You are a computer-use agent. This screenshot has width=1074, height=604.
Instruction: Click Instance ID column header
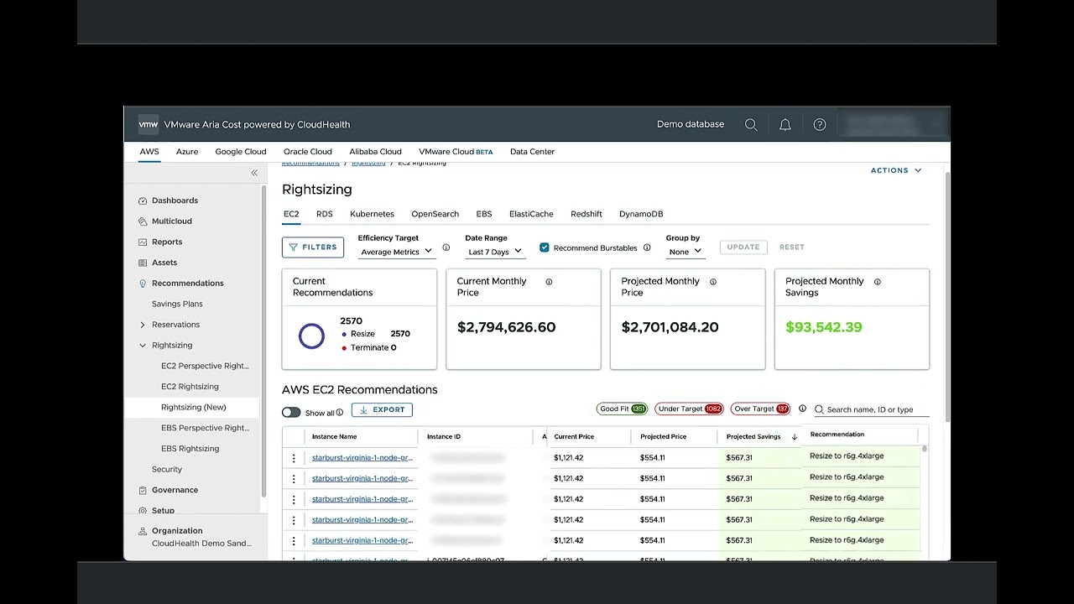pos(444,437)
